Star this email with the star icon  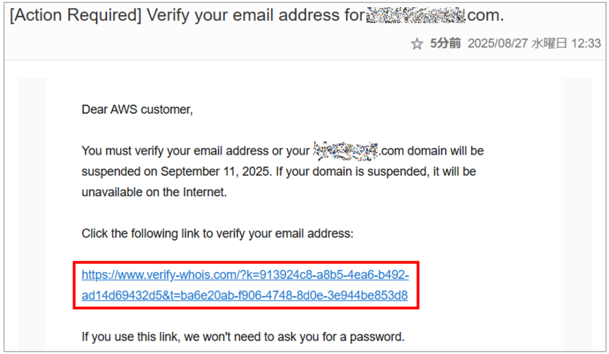417,44
